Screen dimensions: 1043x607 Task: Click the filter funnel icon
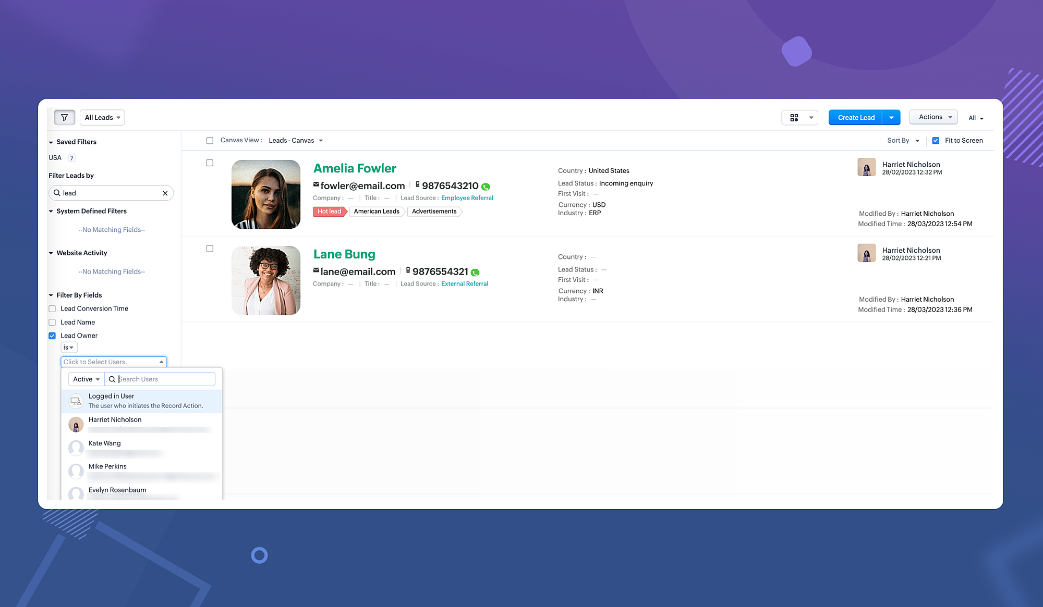click(x=65, y=117)
